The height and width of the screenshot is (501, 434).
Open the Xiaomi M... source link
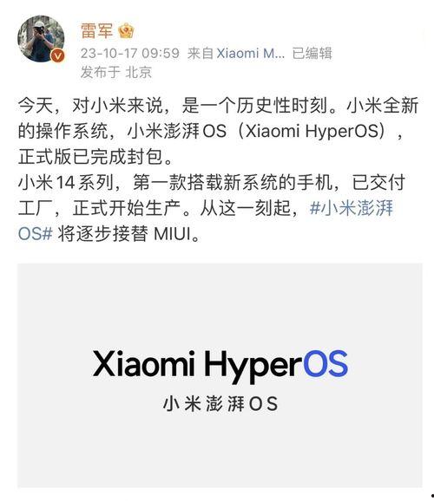251,53
